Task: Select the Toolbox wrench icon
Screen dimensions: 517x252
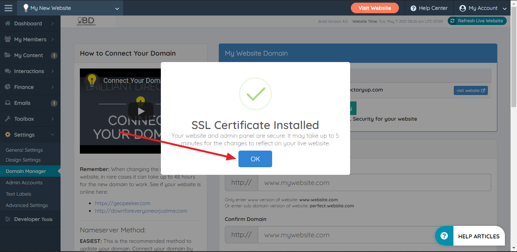Action: (x=8, y=118)
